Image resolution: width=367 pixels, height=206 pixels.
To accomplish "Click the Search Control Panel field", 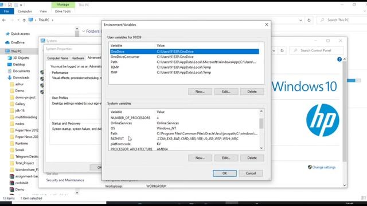I will (x=317, y=50).
